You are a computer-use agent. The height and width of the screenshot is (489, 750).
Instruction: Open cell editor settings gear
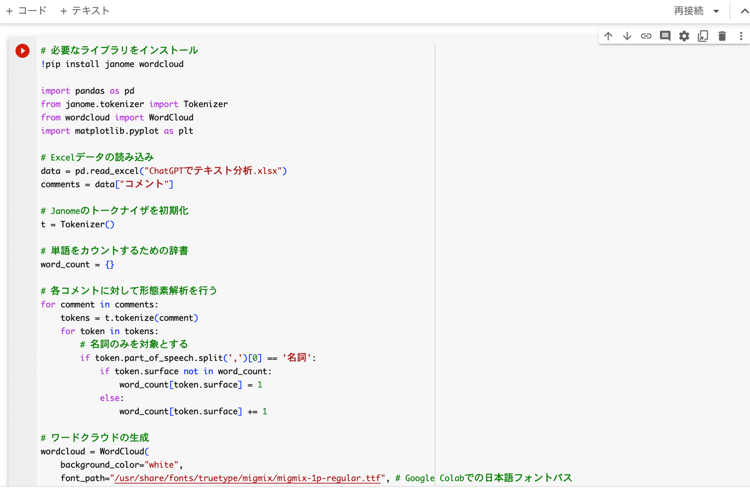pos(684,36)
